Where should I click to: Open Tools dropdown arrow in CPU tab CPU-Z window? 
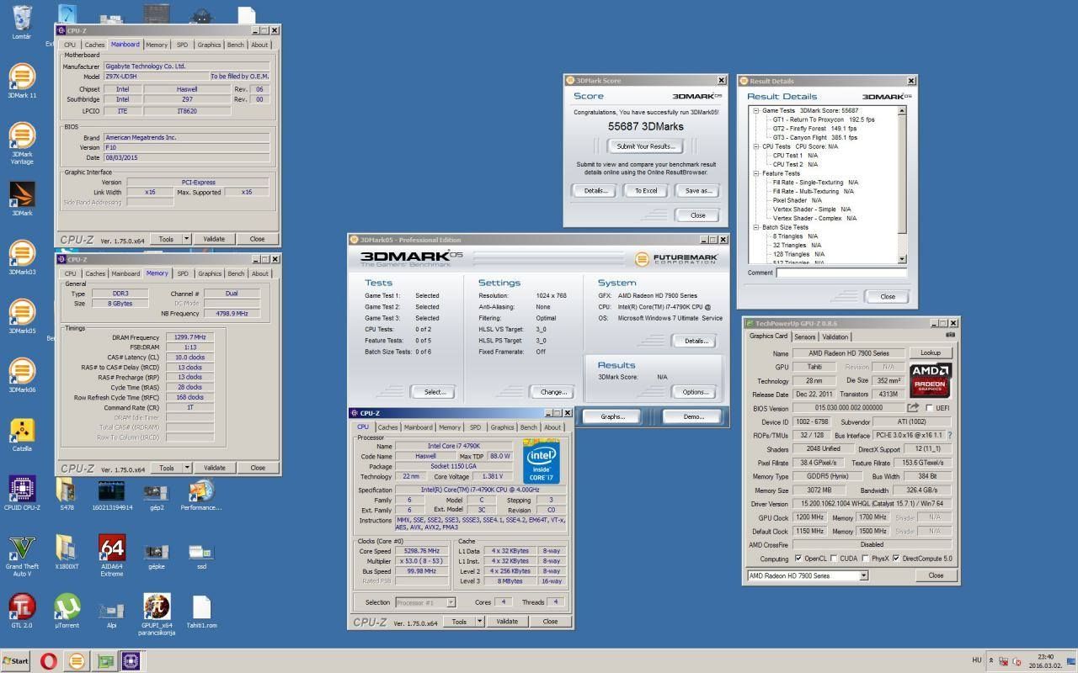[x=480, y=622]
